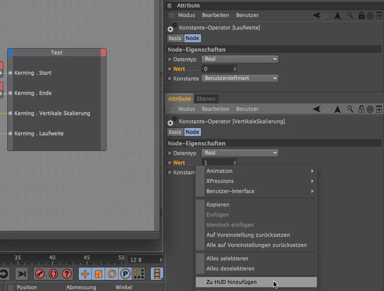Choose Alles deselektieren in context menu
Viewport: 384px width, 291px height.
256,268
